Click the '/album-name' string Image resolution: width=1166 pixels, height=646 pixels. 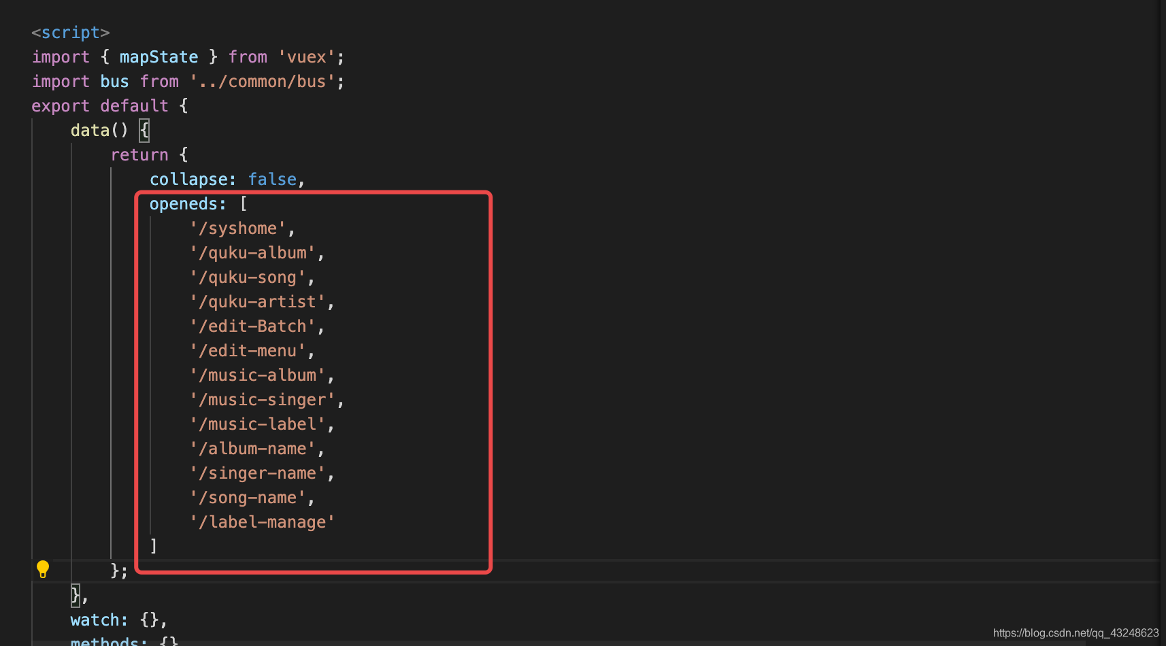click(x=252, y=449)
